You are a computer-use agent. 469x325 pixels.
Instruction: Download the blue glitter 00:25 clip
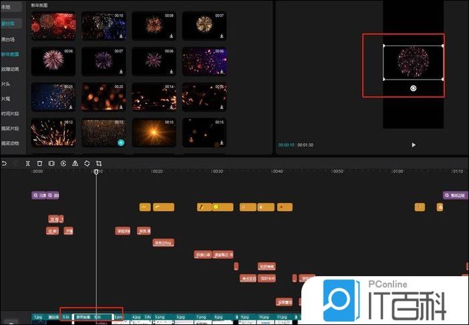coord(71,107)
